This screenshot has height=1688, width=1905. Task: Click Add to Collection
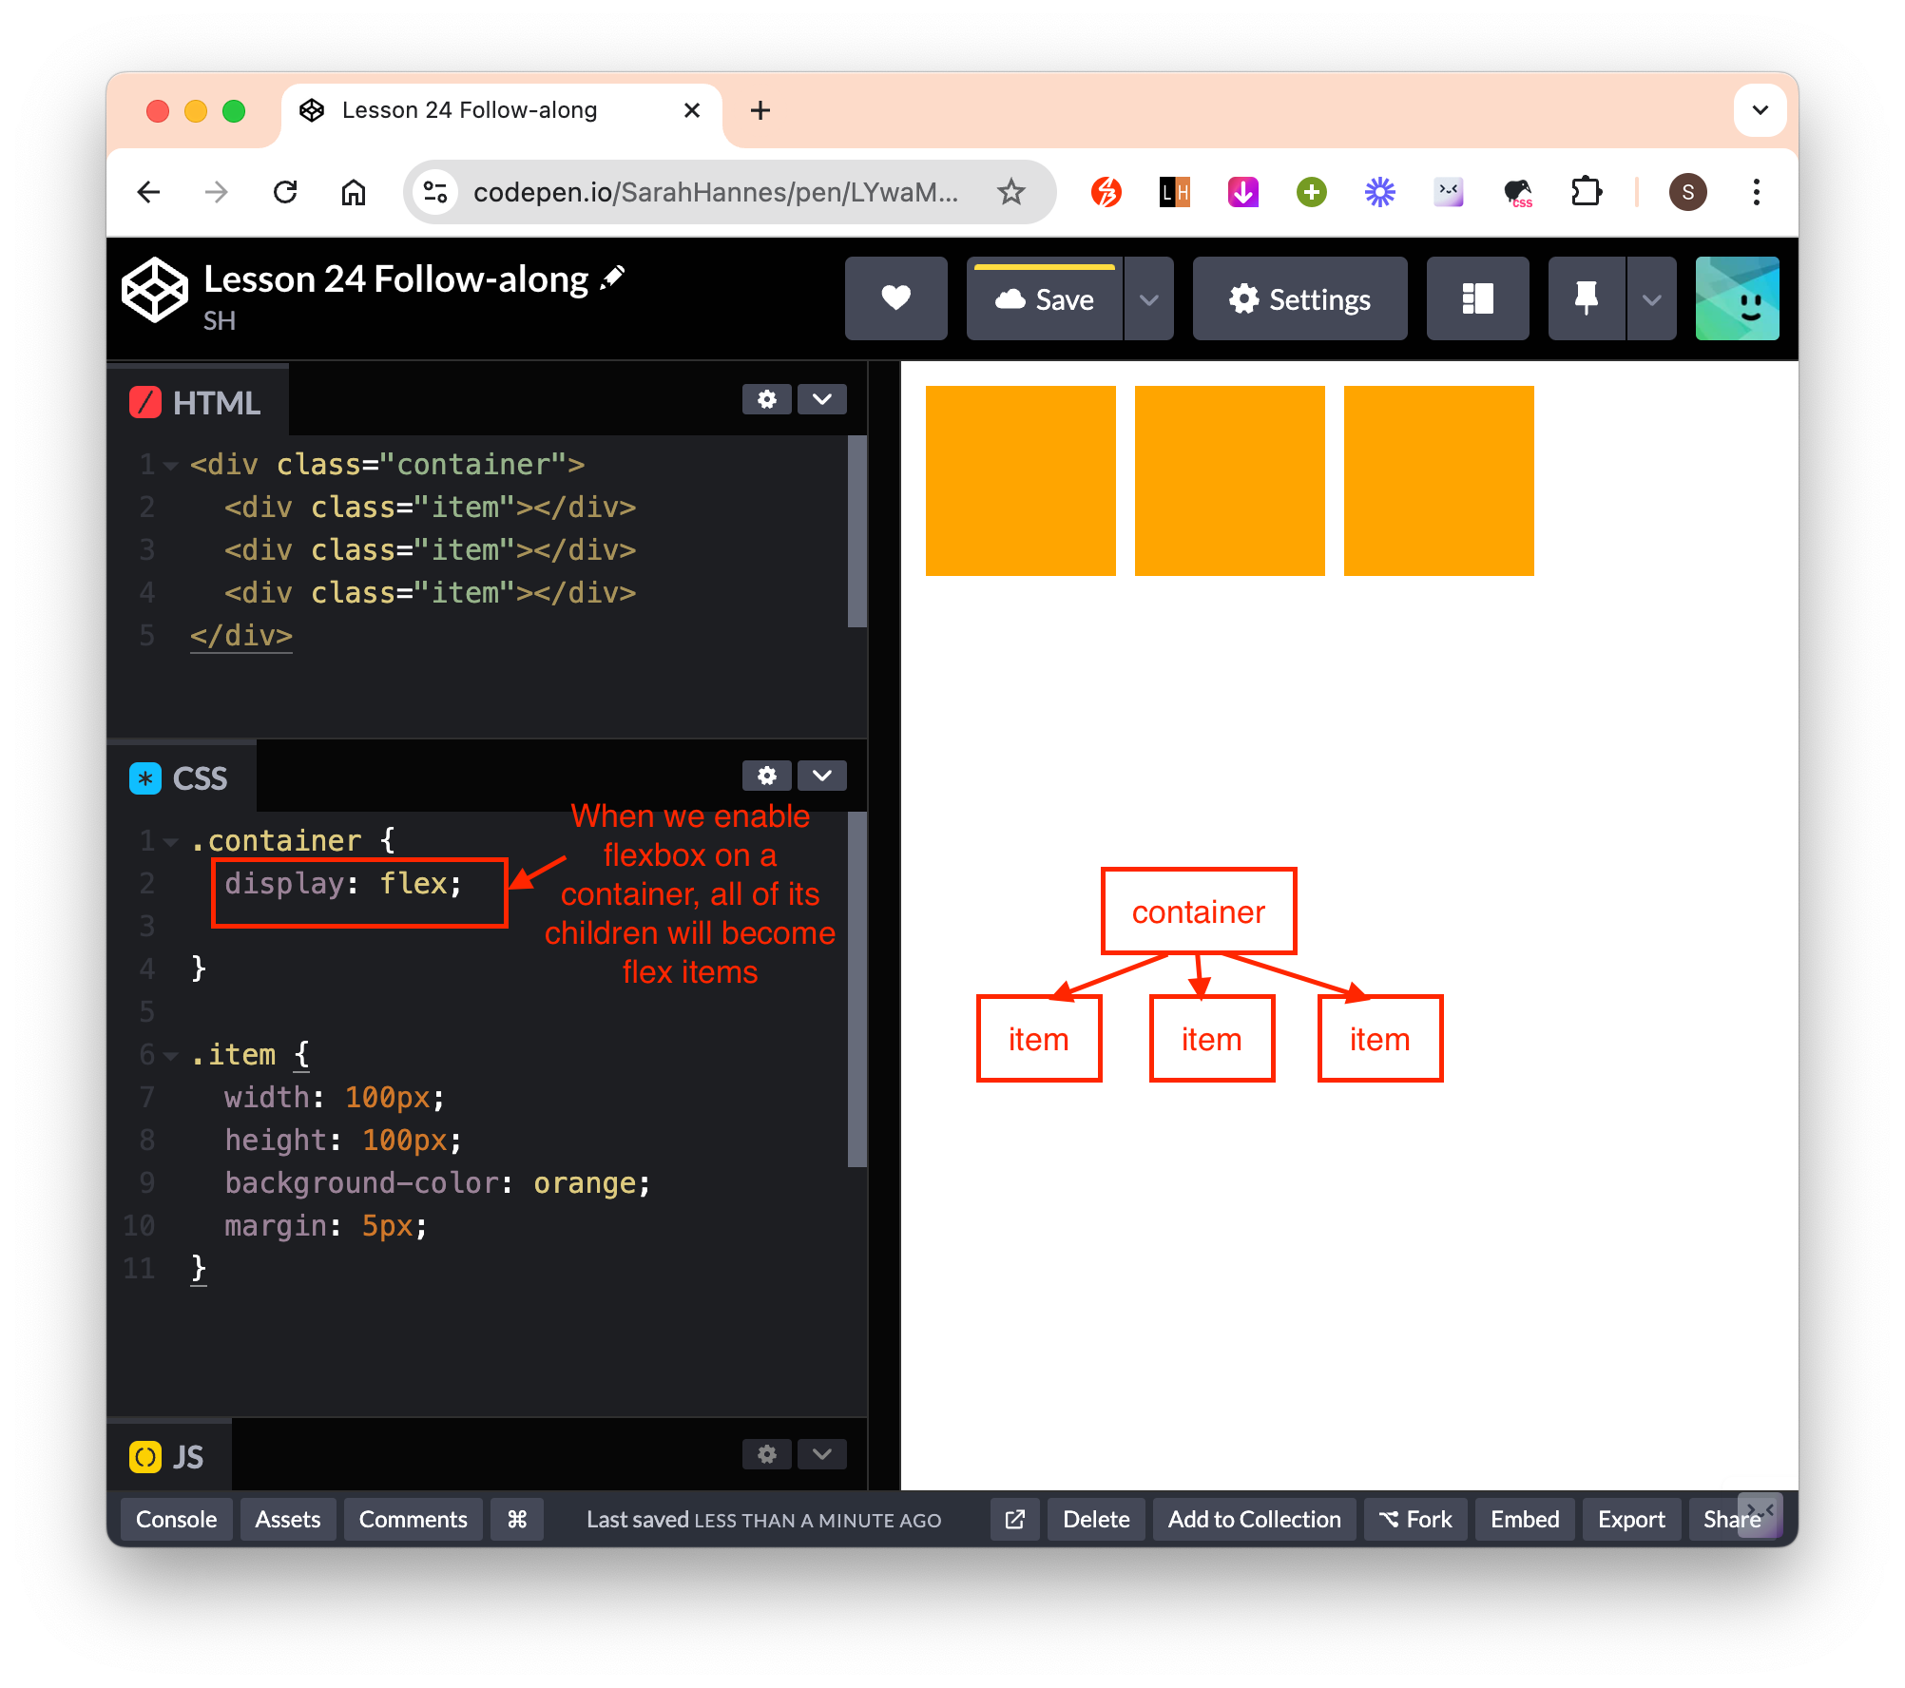1254,1519
